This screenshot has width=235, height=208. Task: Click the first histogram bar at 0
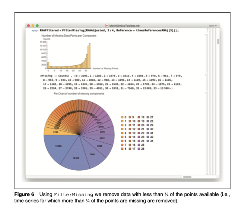(48, 65)
